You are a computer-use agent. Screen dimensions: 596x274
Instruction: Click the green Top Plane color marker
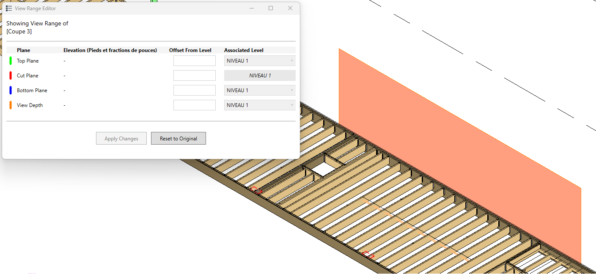click(x=11, y=61)
